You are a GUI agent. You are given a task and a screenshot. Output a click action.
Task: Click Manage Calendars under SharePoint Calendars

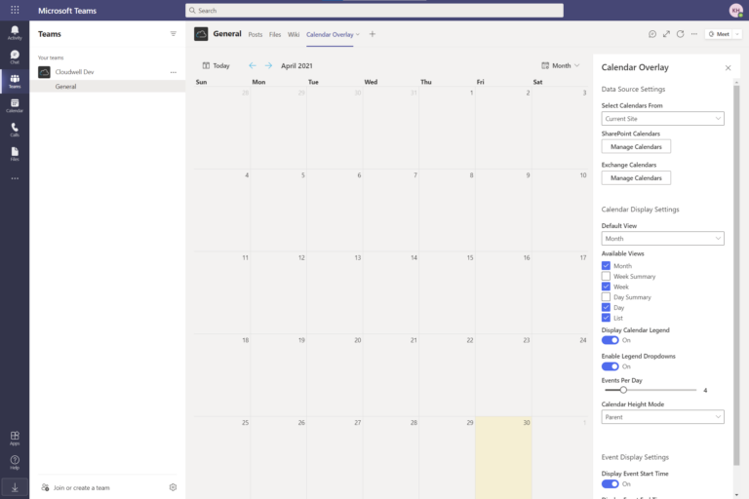pos(636,146)
